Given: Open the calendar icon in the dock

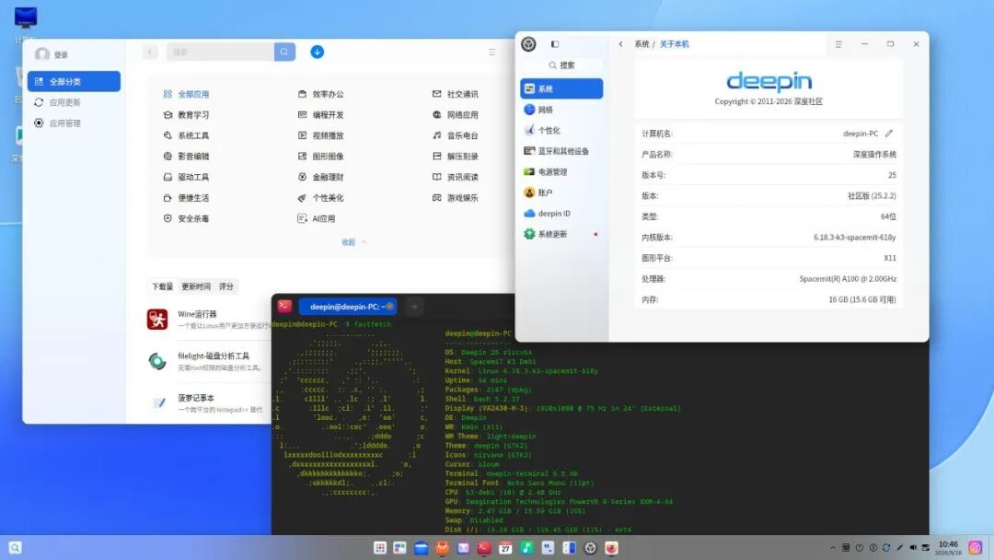Looking at the screenshot, I should pos(505,548).
